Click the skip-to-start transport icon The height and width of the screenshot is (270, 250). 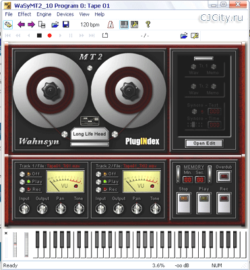click(7, 35)
